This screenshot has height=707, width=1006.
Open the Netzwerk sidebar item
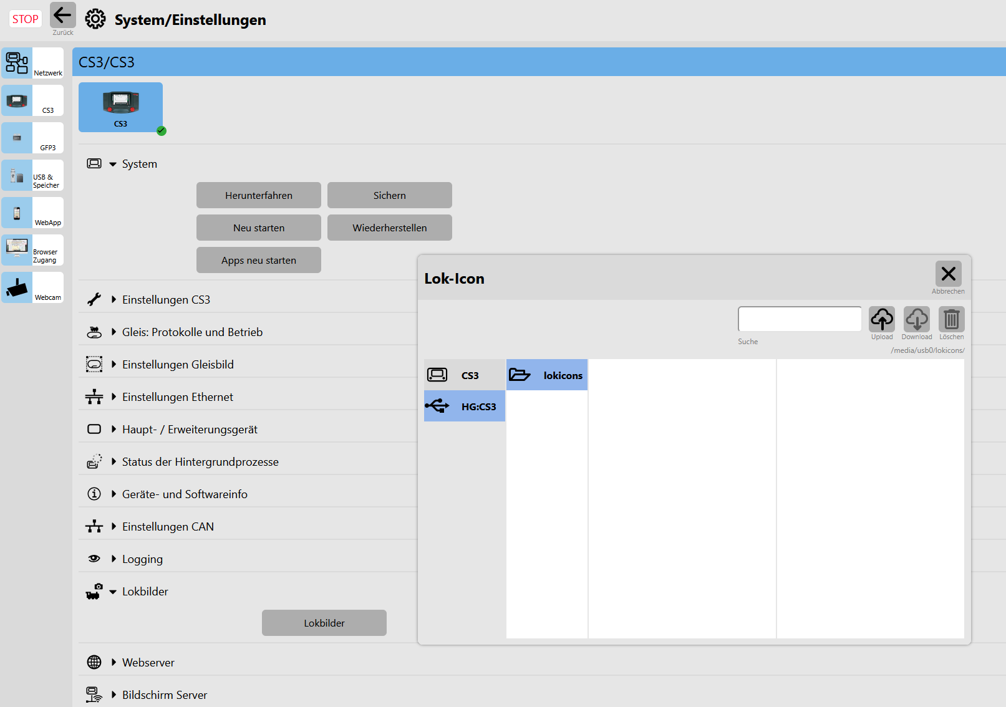[x=32, y=63]
